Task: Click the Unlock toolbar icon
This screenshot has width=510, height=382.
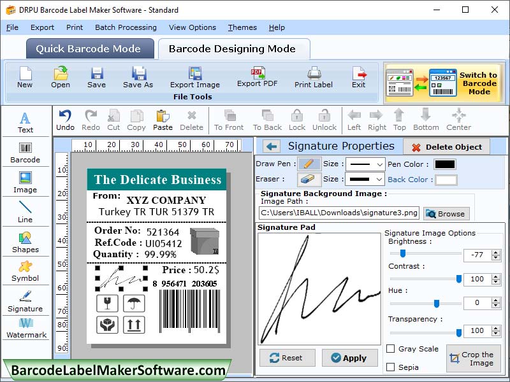Action: click(x=324, y=120)
